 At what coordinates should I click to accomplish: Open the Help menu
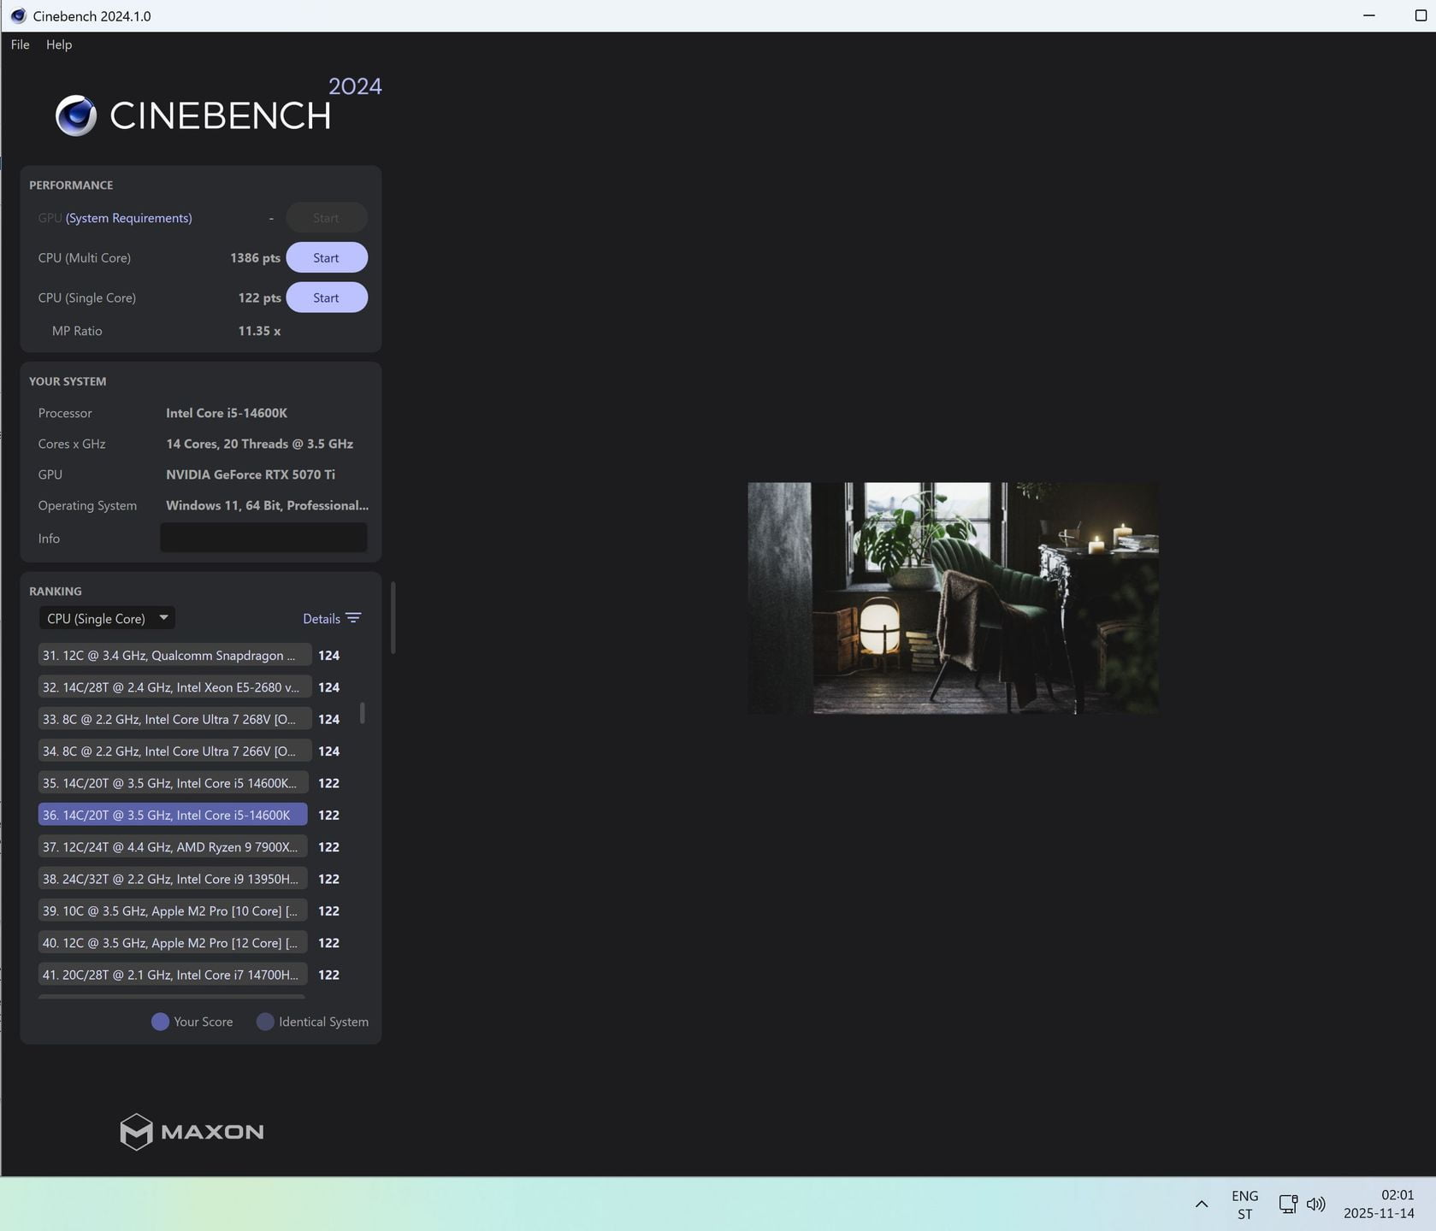pyautogui.click(x=59, y=44)
